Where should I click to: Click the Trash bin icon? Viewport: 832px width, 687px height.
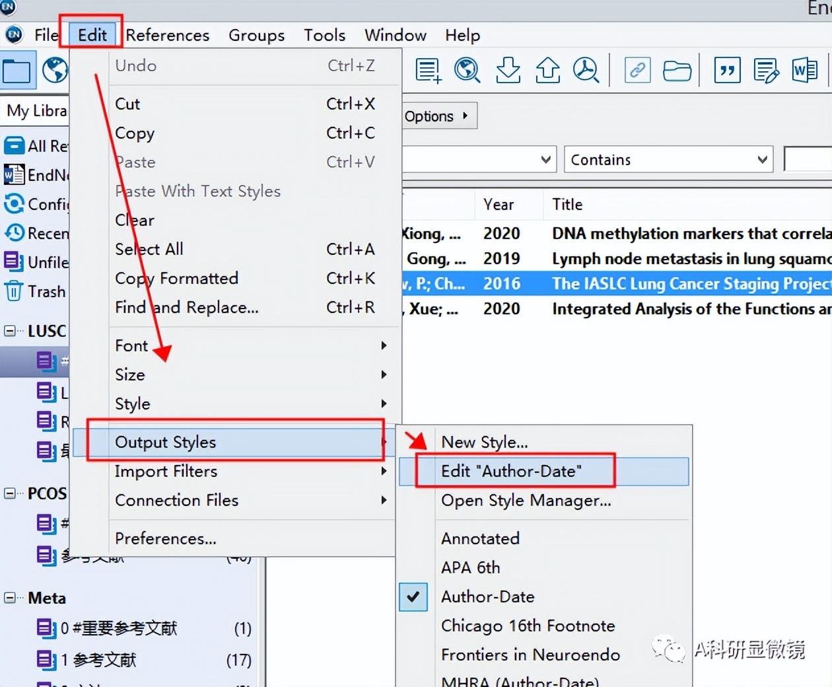[x=14, y=291]
